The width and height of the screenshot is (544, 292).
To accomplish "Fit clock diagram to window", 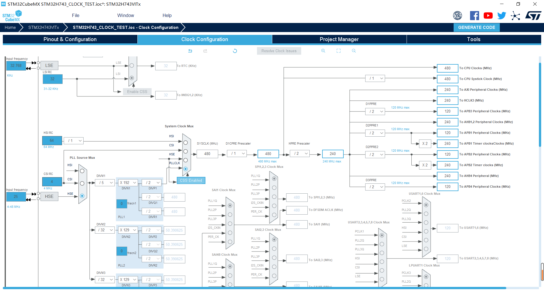I will pyautogui.click(x=338, y=51).
